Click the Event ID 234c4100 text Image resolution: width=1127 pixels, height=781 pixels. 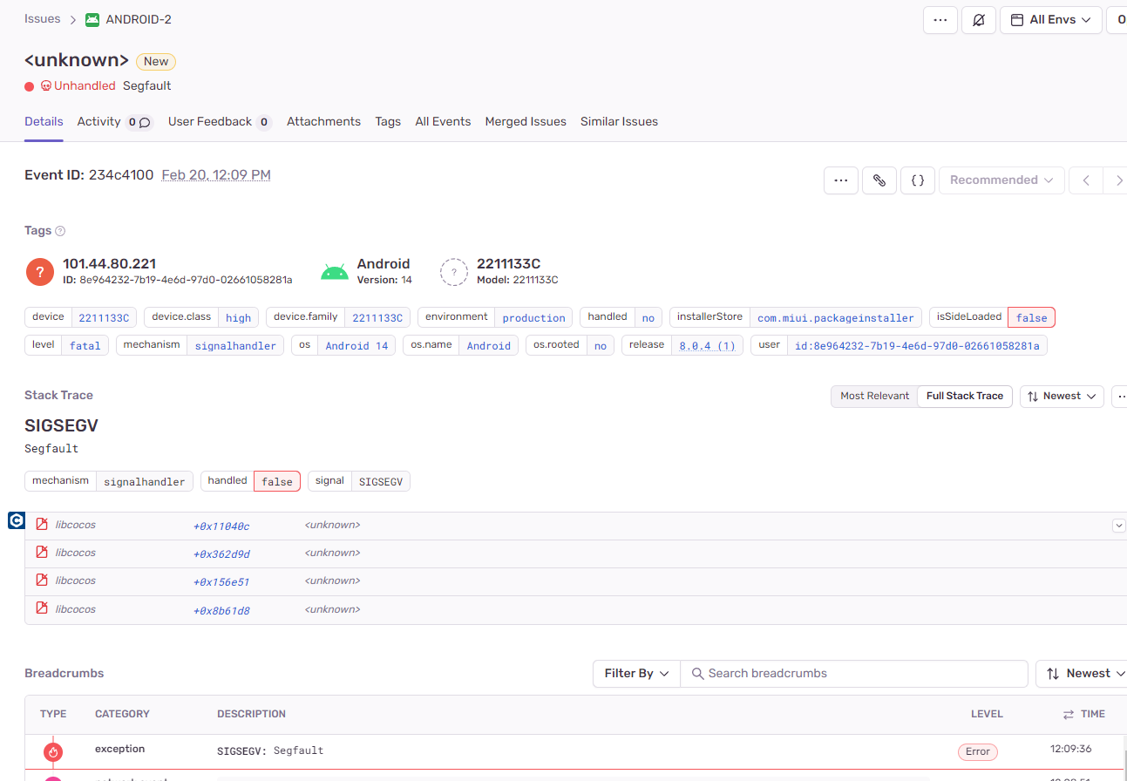[x=89, y=175]
